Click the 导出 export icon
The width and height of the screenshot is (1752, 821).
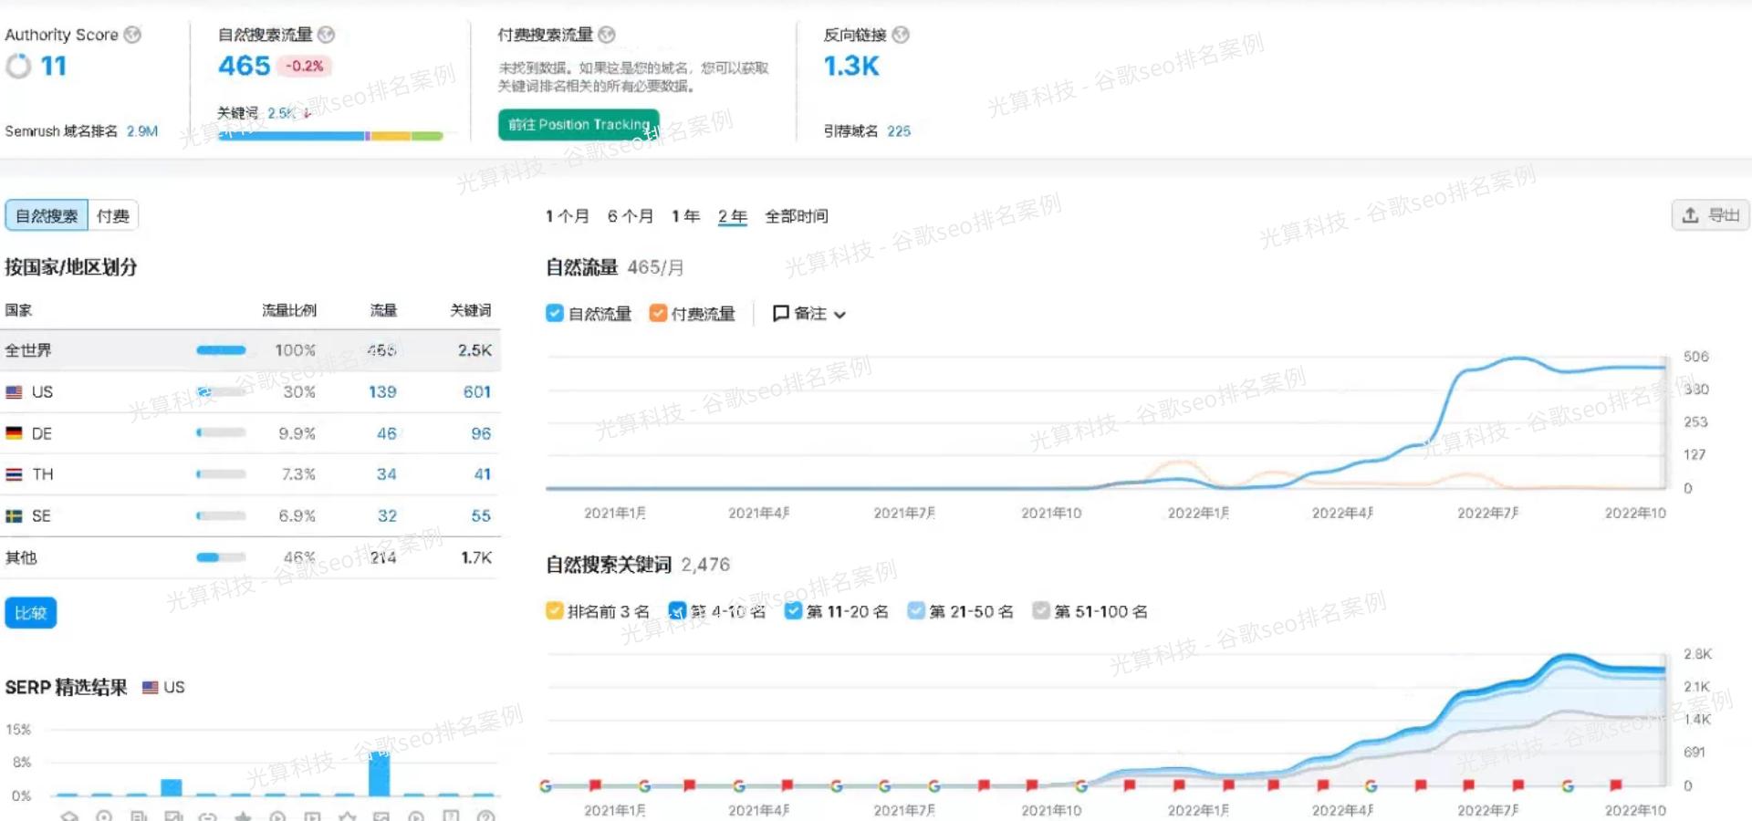click(x=1690, y=214)
